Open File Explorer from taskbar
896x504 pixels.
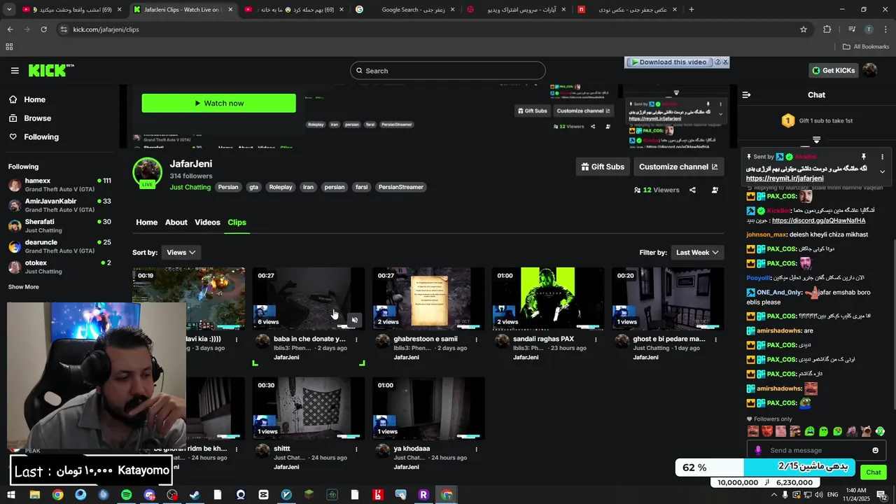34,495
